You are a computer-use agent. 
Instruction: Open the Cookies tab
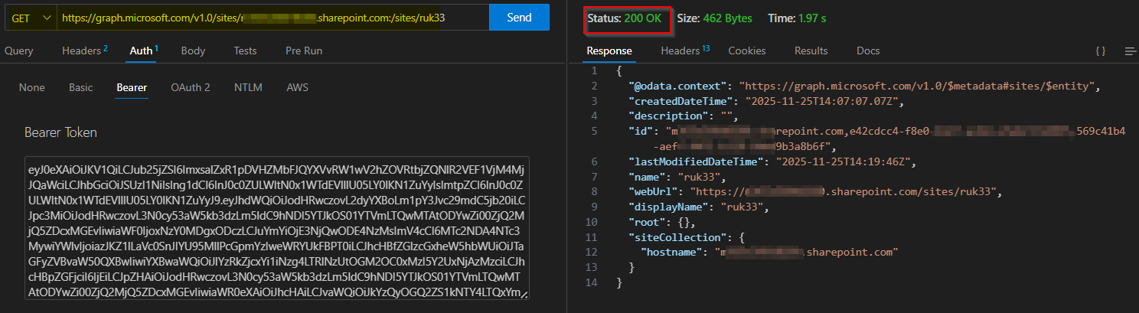coord(747,51)
